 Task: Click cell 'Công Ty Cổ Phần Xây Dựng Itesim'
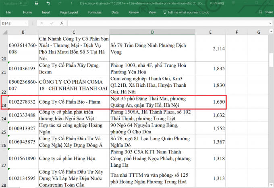[74, 68]
